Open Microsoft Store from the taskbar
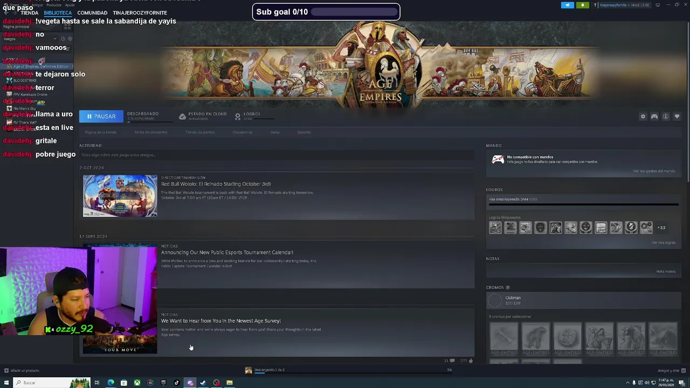Viewport: 690px width, 388px height. [x=124, y=383]
